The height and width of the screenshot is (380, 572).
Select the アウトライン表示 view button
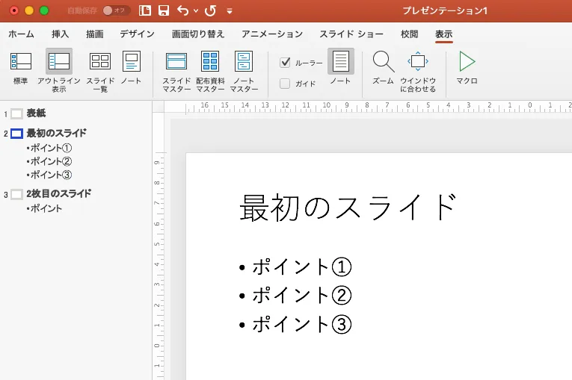point(59,70)
